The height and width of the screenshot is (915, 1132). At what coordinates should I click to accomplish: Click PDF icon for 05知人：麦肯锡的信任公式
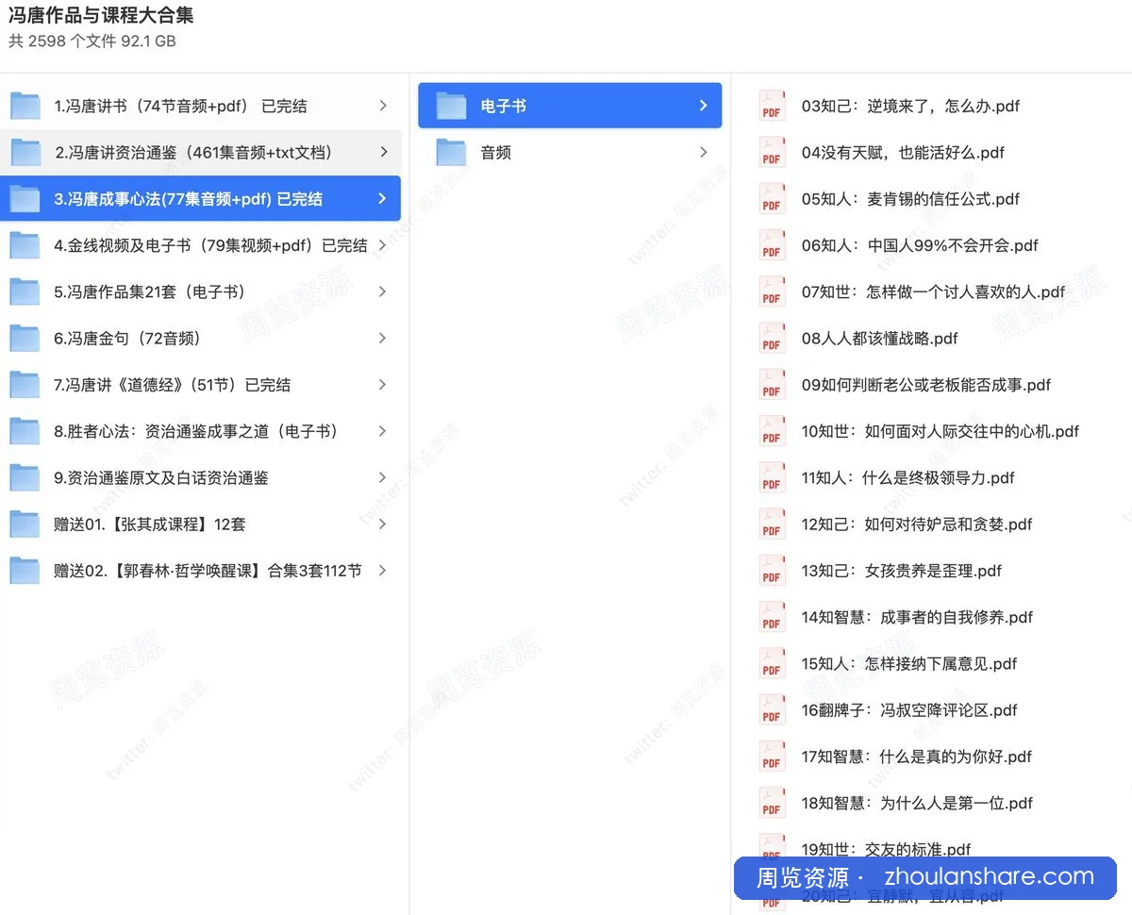tap(773, 198)
